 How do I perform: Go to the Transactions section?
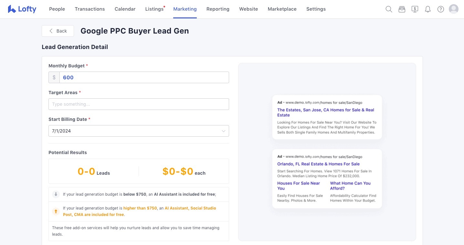click(x=90, y=9)
